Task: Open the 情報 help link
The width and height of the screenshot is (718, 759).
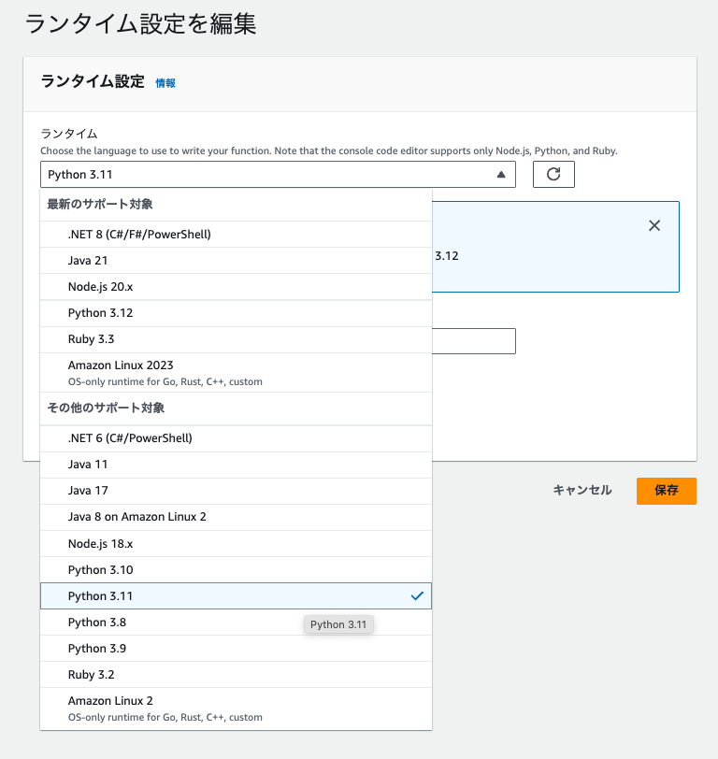Action: tap(165, 83)
